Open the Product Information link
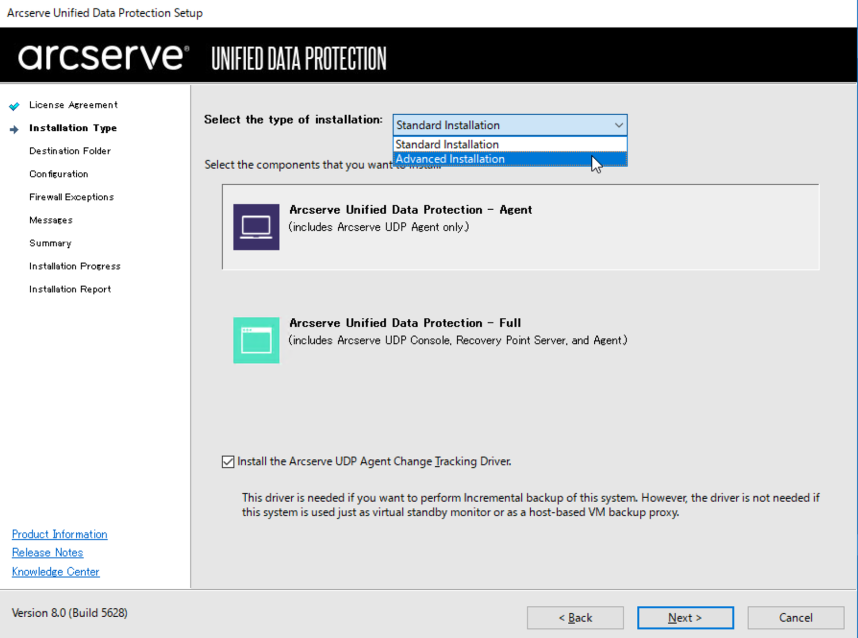The image size is (858, 638). point(60,534)
